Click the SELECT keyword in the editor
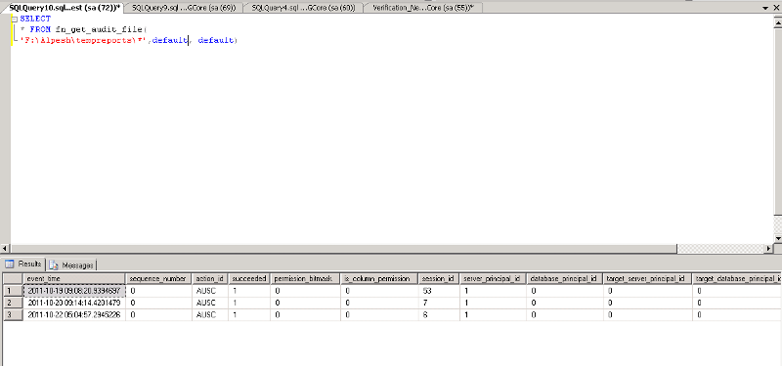The width and height of the screenshot is (782, 366). [35, 19]
